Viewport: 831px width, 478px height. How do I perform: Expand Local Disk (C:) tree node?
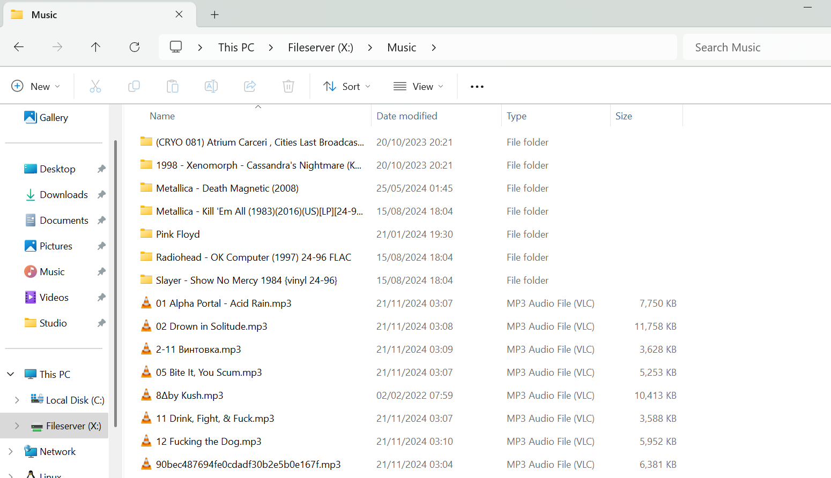(17, 400)
